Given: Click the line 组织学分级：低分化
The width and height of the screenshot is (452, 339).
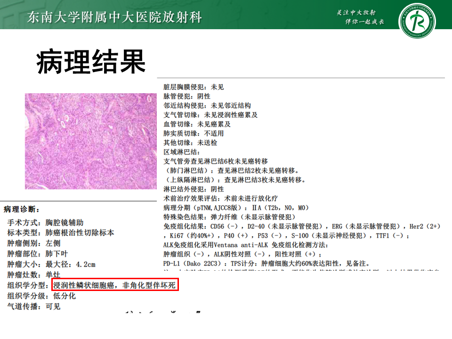Looking at the screenshot, I should [x=41, y=296].
